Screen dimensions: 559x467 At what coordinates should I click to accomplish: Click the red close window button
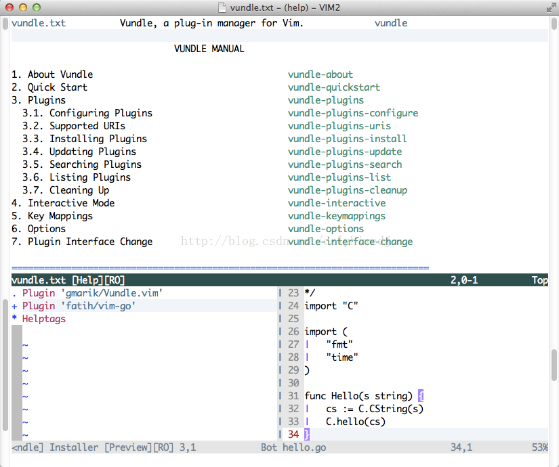(9, 7)
